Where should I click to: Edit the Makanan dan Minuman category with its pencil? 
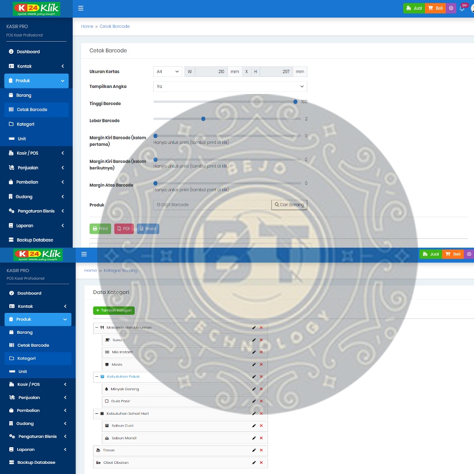(x=254, y=328)
